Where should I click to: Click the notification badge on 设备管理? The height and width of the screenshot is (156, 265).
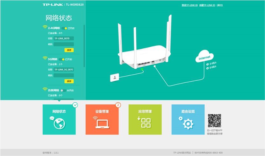118,105
